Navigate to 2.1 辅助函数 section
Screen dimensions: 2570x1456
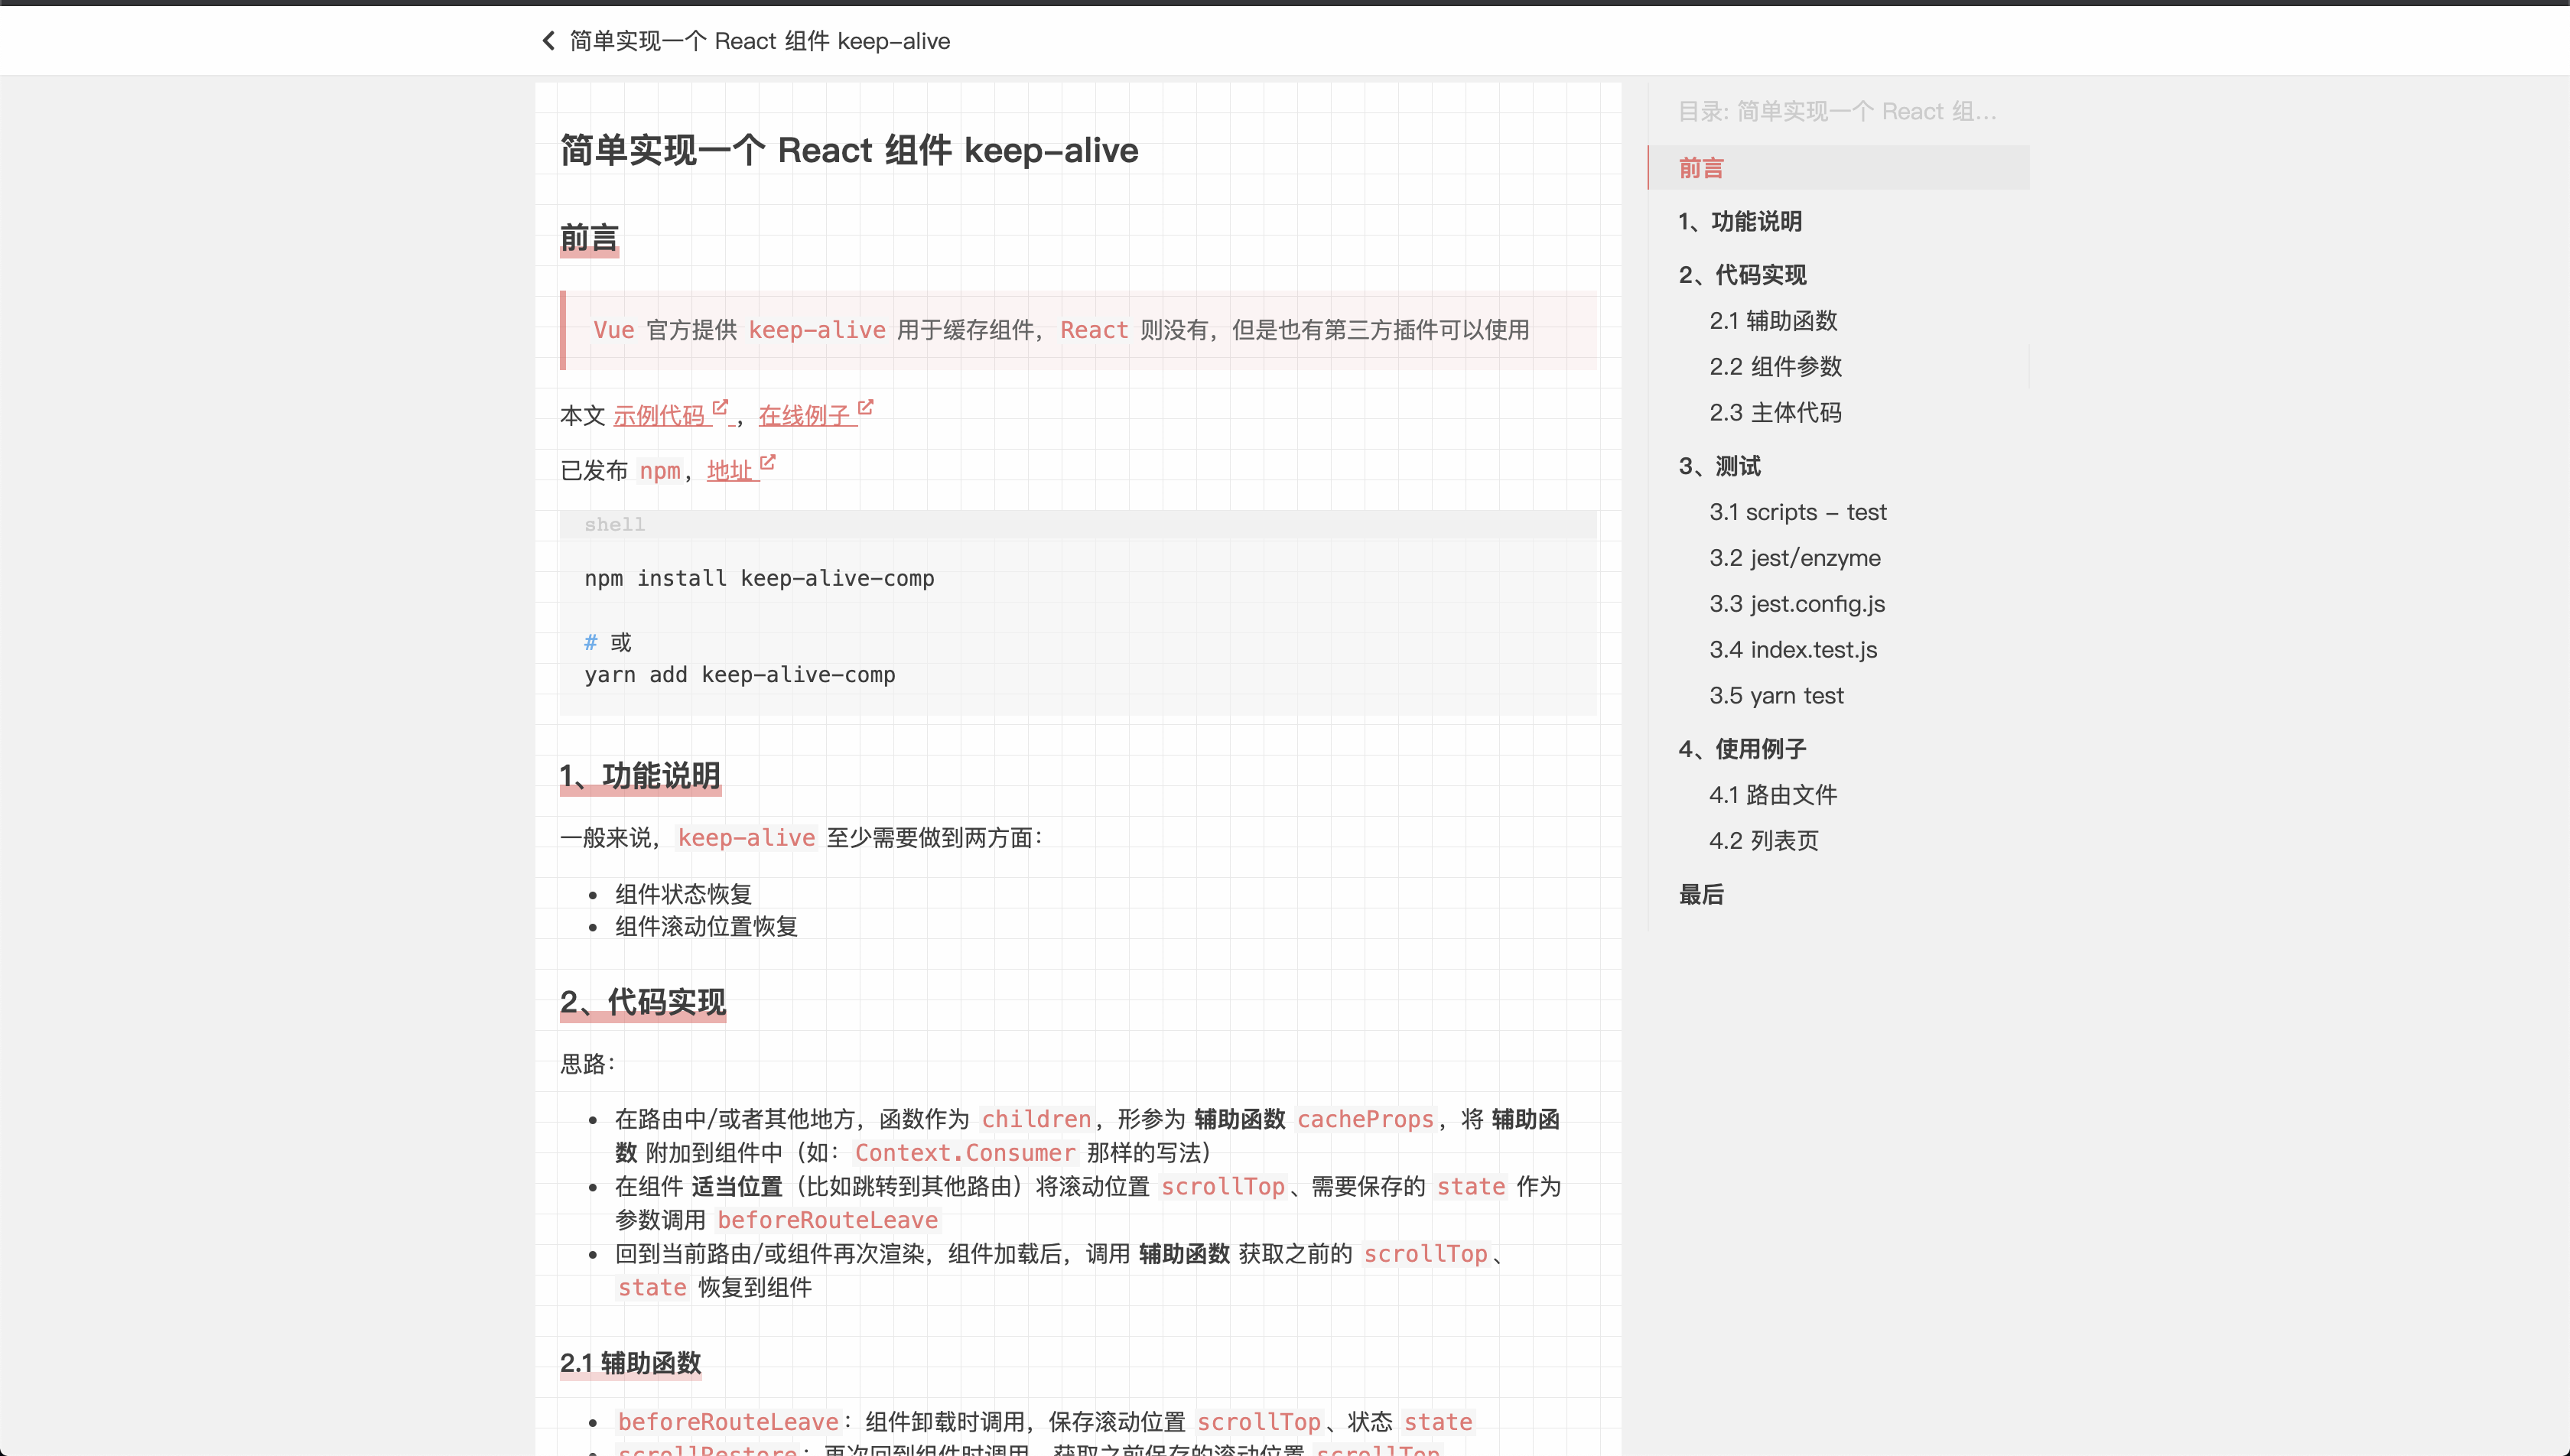pos(1773,321)
